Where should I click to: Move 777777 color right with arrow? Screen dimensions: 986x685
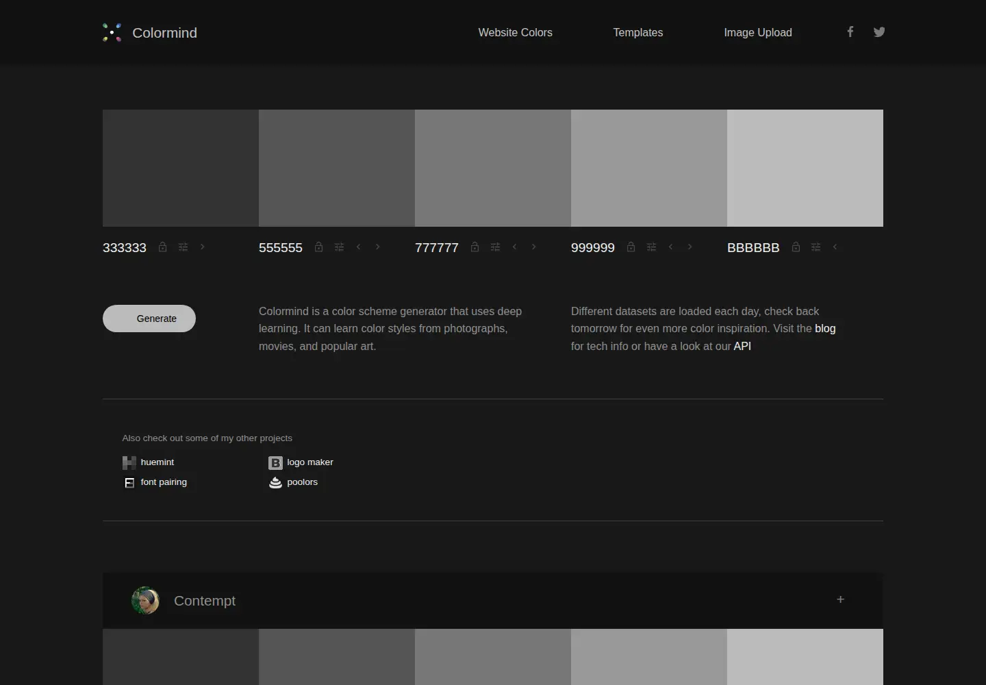click(533, 247)
